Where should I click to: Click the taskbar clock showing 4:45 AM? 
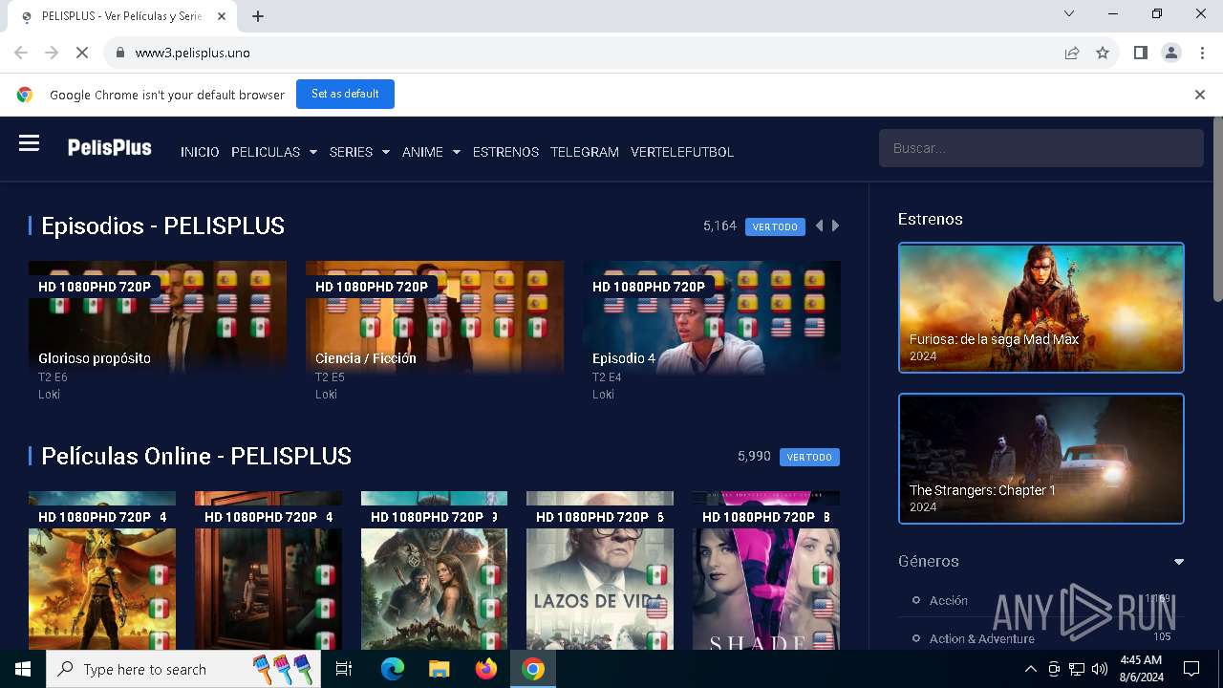pyautogui.click(x=1140, y=669)
